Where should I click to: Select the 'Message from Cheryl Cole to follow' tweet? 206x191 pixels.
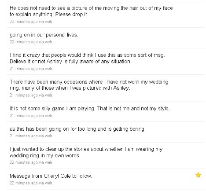(x=106, y=179)
